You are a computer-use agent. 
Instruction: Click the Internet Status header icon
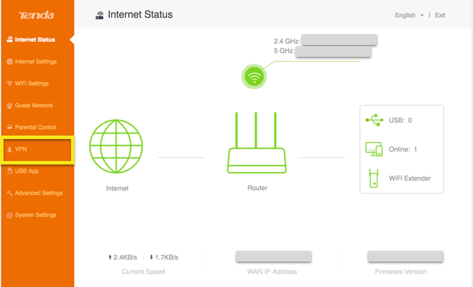tap(99, 15)
